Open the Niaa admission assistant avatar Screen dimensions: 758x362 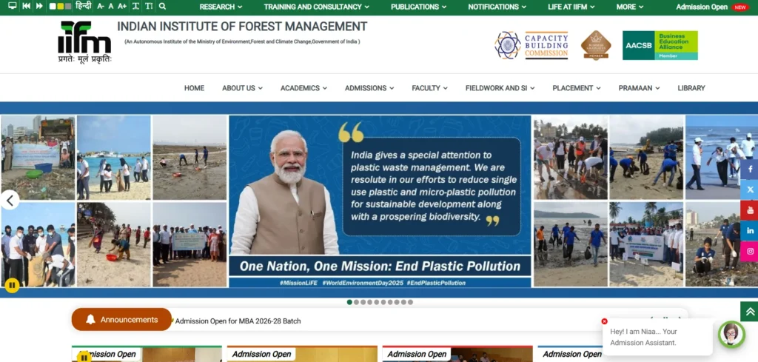pyautogui.click(x=731, y=335)
